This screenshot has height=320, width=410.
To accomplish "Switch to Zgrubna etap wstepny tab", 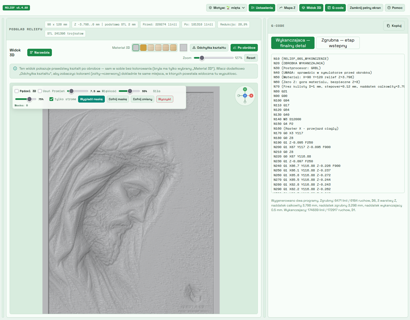I will point(338,43).
